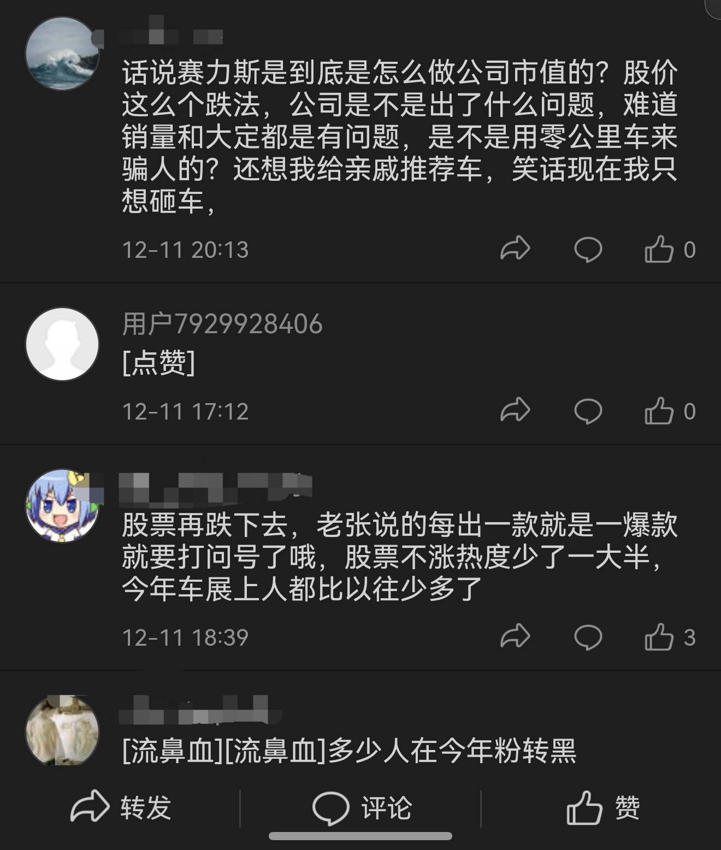Tap the 赞 button in bottom bar
Image resolution: width=721 pixels, height=850 pixels.
tap(602, 808)
